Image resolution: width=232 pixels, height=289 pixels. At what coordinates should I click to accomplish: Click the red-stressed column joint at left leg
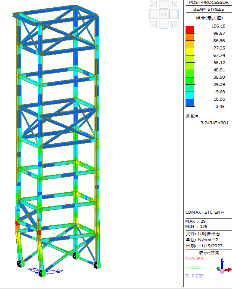18,223
